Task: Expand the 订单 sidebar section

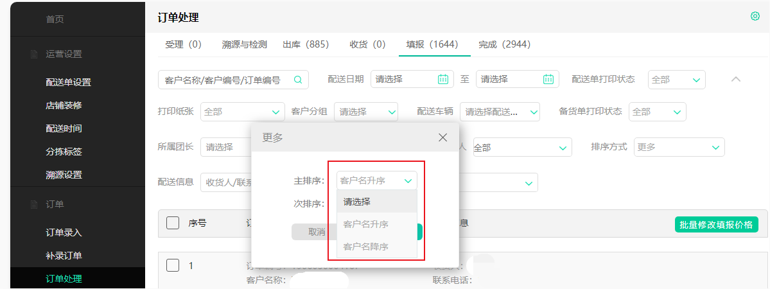Action: [55, 204]
